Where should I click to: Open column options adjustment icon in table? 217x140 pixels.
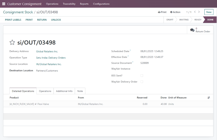pos(209,98)
